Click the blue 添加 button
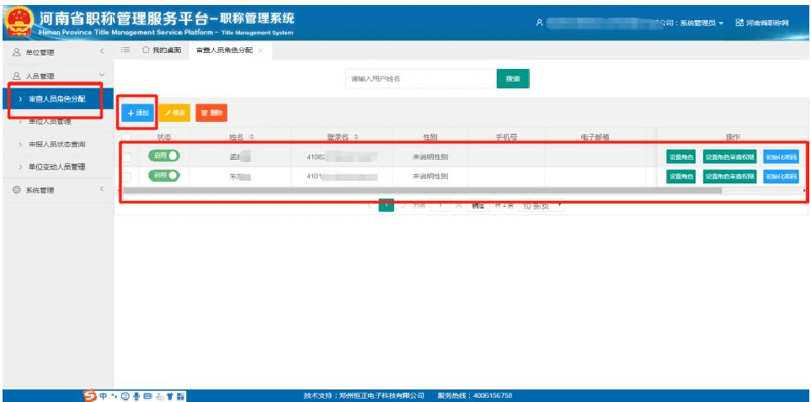811x402 pixels. click(x=138, y=113)
